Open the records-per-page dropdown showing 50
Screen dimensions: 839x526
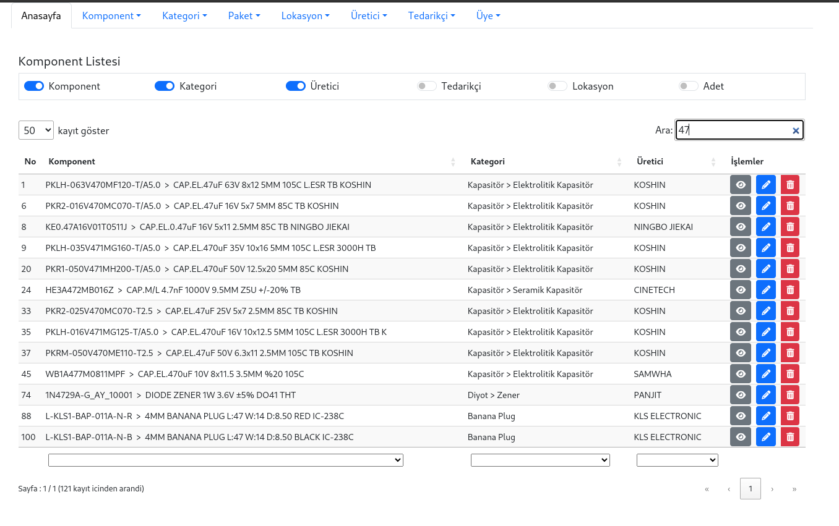(37, 130)
